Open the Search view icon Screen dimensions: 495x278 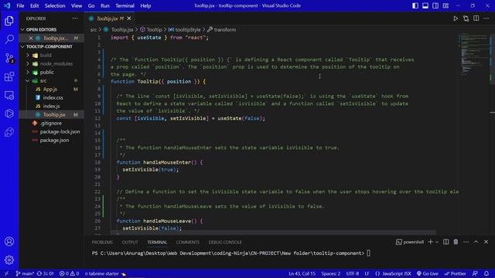point(9,39)
